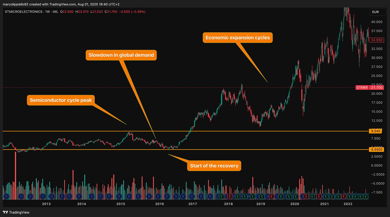Click the 0.0000 price axis label
Viewport: 390px width, 217px height.
(376, 165)
